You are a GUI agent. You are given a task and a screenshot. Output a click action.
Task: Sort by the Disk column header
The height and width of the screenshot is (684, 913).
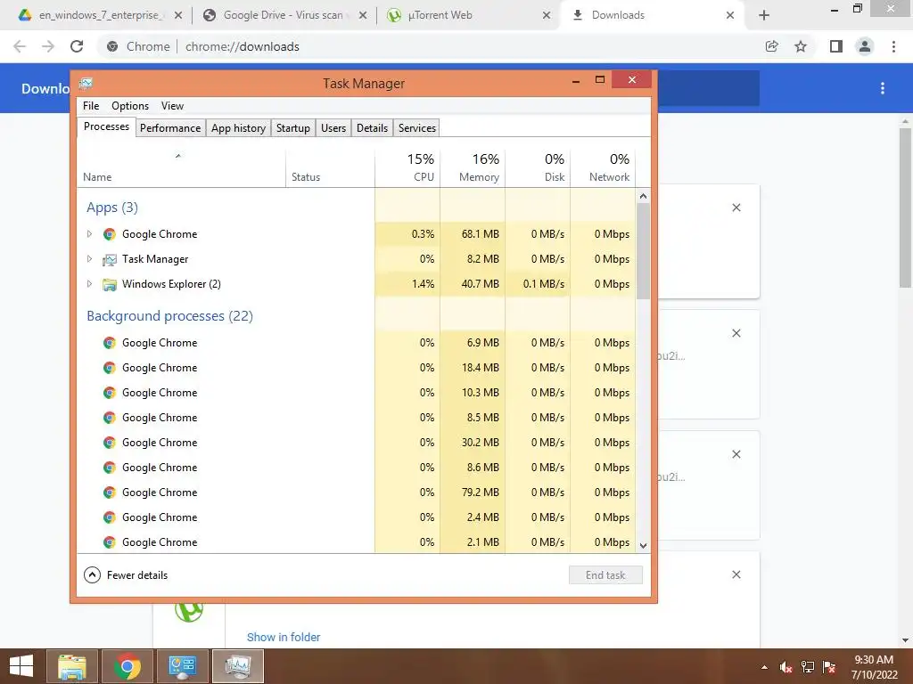click(538, 168)
